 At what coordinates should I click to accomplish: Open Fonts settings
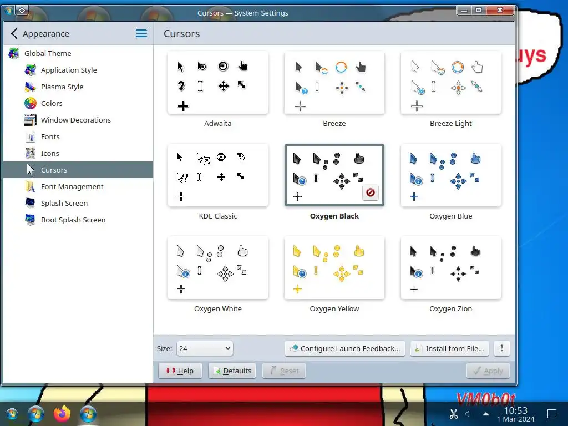78,137
